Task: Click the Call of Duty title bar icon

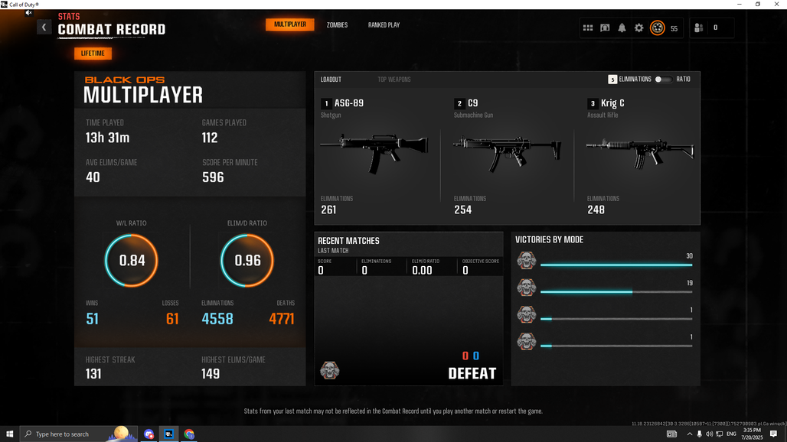Action: 4,5
